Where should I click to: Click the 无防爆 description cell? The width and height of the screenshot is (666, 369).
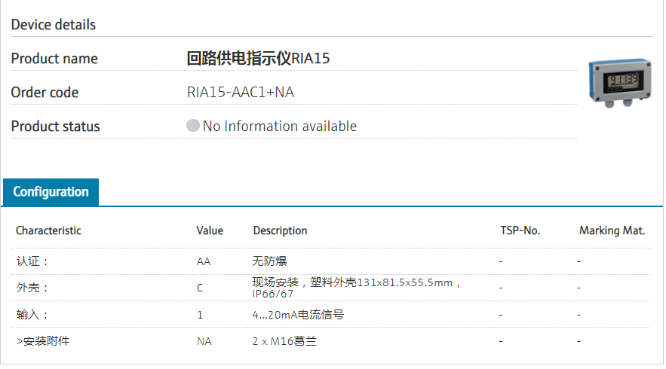(269, 261)
